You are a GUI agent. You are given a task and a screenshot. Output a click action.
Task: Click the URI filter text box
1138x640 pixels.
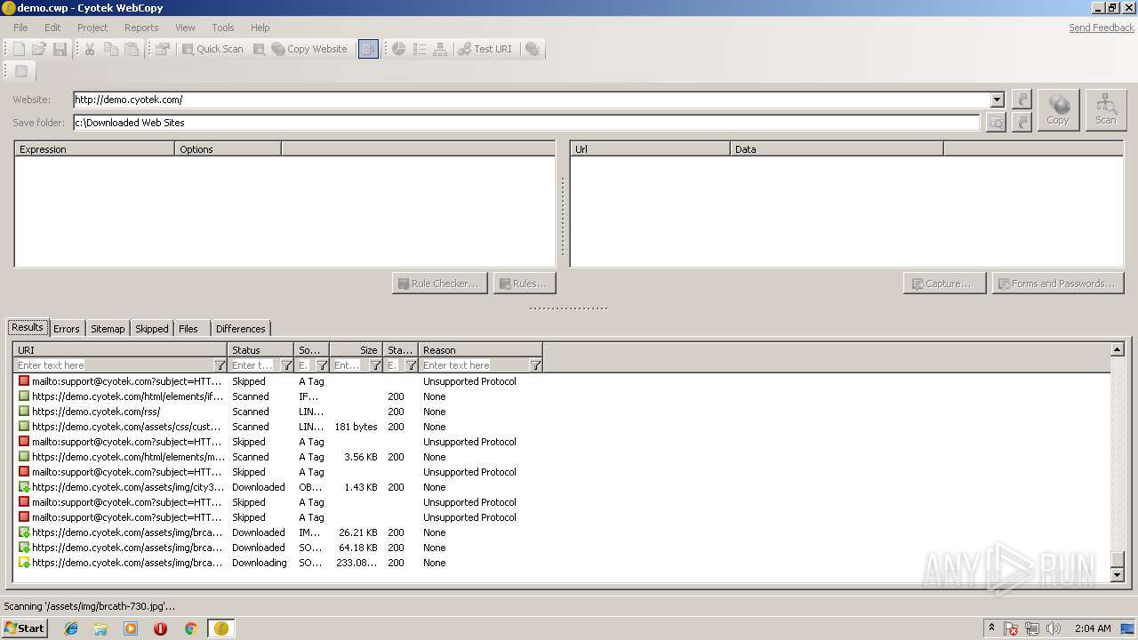(114, 365)
